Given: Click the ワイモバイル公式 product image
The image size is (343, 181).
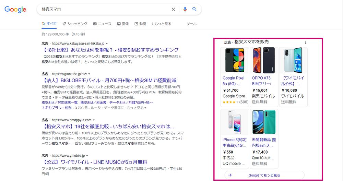Looking at the screenshot, I should tap(293, 60).
